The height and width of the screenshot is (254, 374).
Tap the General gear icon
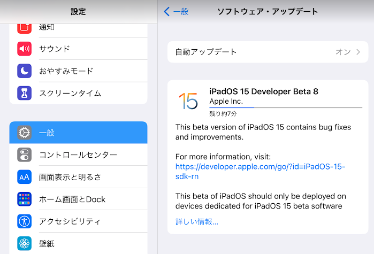point(24,133)
